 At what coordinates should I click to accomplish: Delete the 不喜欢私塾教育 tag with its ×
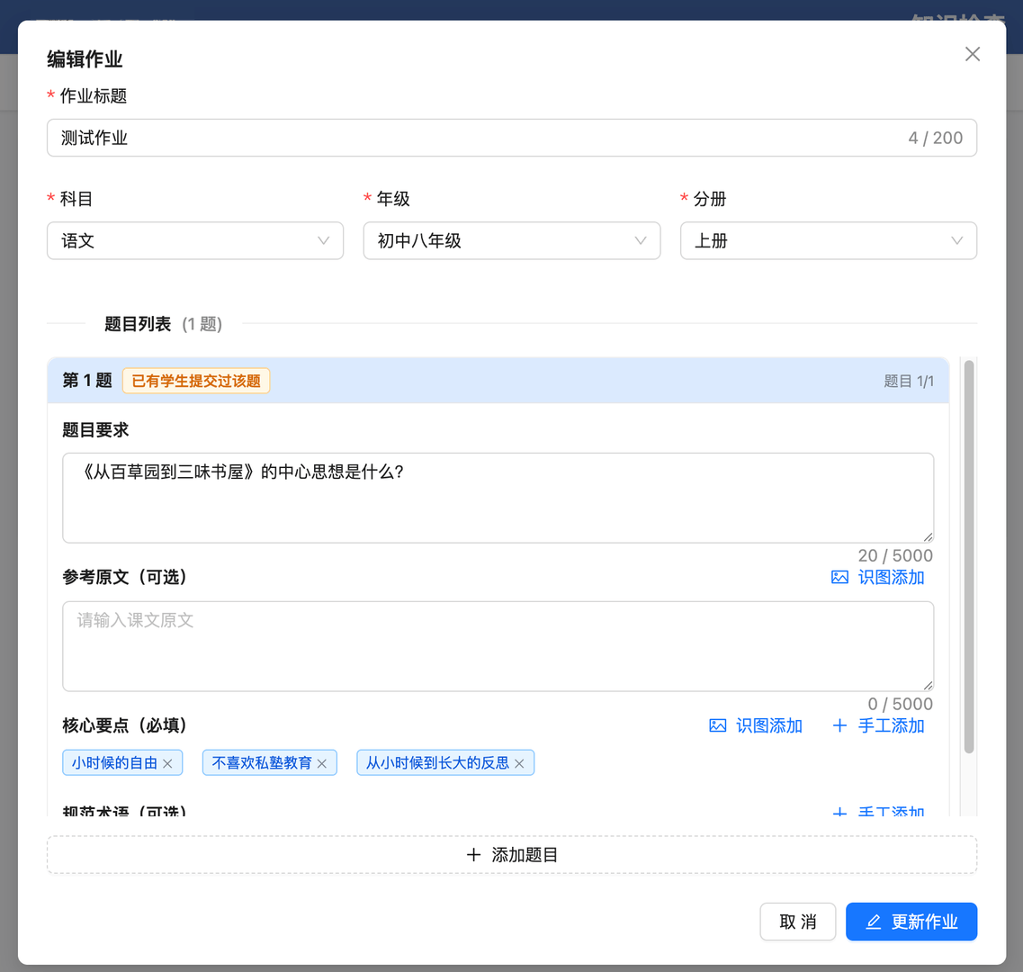tap(321, 762)
